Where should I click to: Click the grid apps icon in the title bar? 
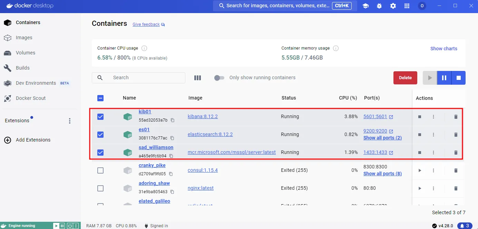point(407,6)
